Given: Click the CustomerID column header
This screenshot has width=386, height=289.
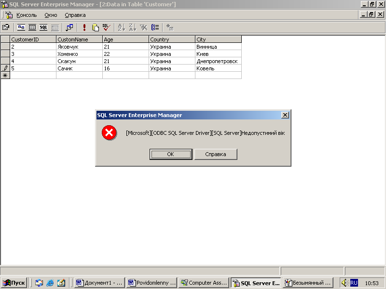Looking at the screenshot, I should (x=33, y=39).
